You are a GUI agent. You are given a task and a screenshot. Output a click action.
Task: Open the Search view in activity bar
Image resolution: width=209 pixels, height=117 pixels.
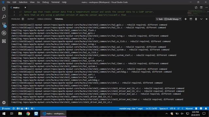coord(4,17)
